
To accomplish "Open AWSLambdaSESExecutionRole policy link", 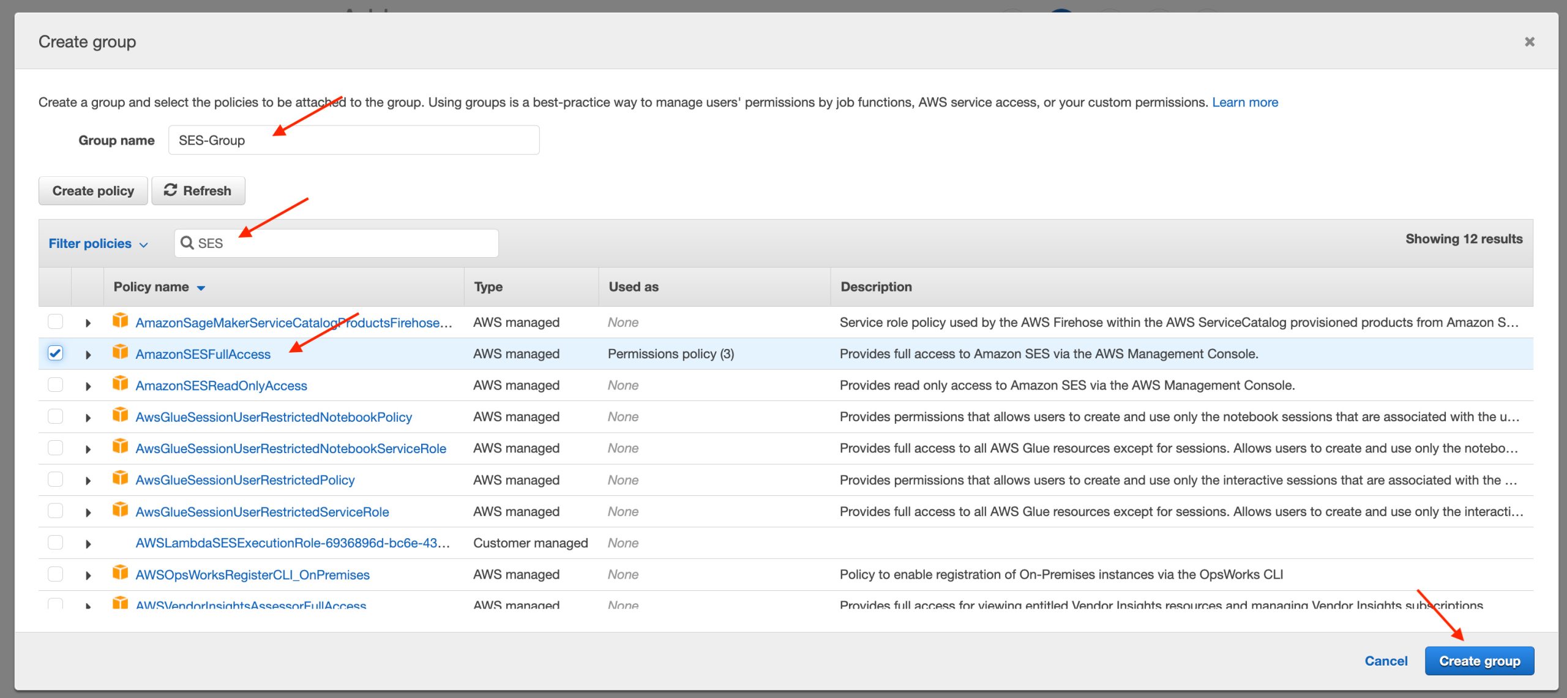I will 293,543.
